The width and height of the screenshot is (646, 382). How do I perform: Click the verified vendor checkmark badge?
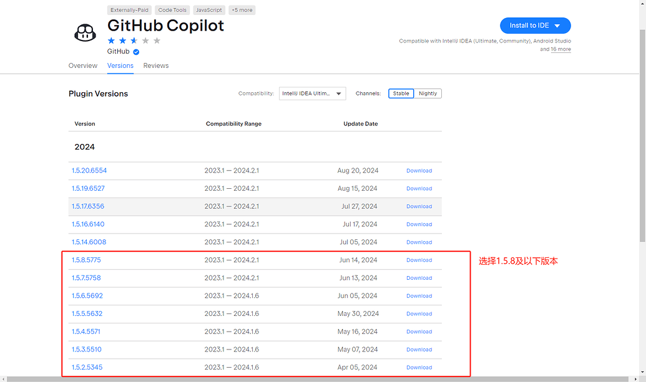tap(136, 52)
